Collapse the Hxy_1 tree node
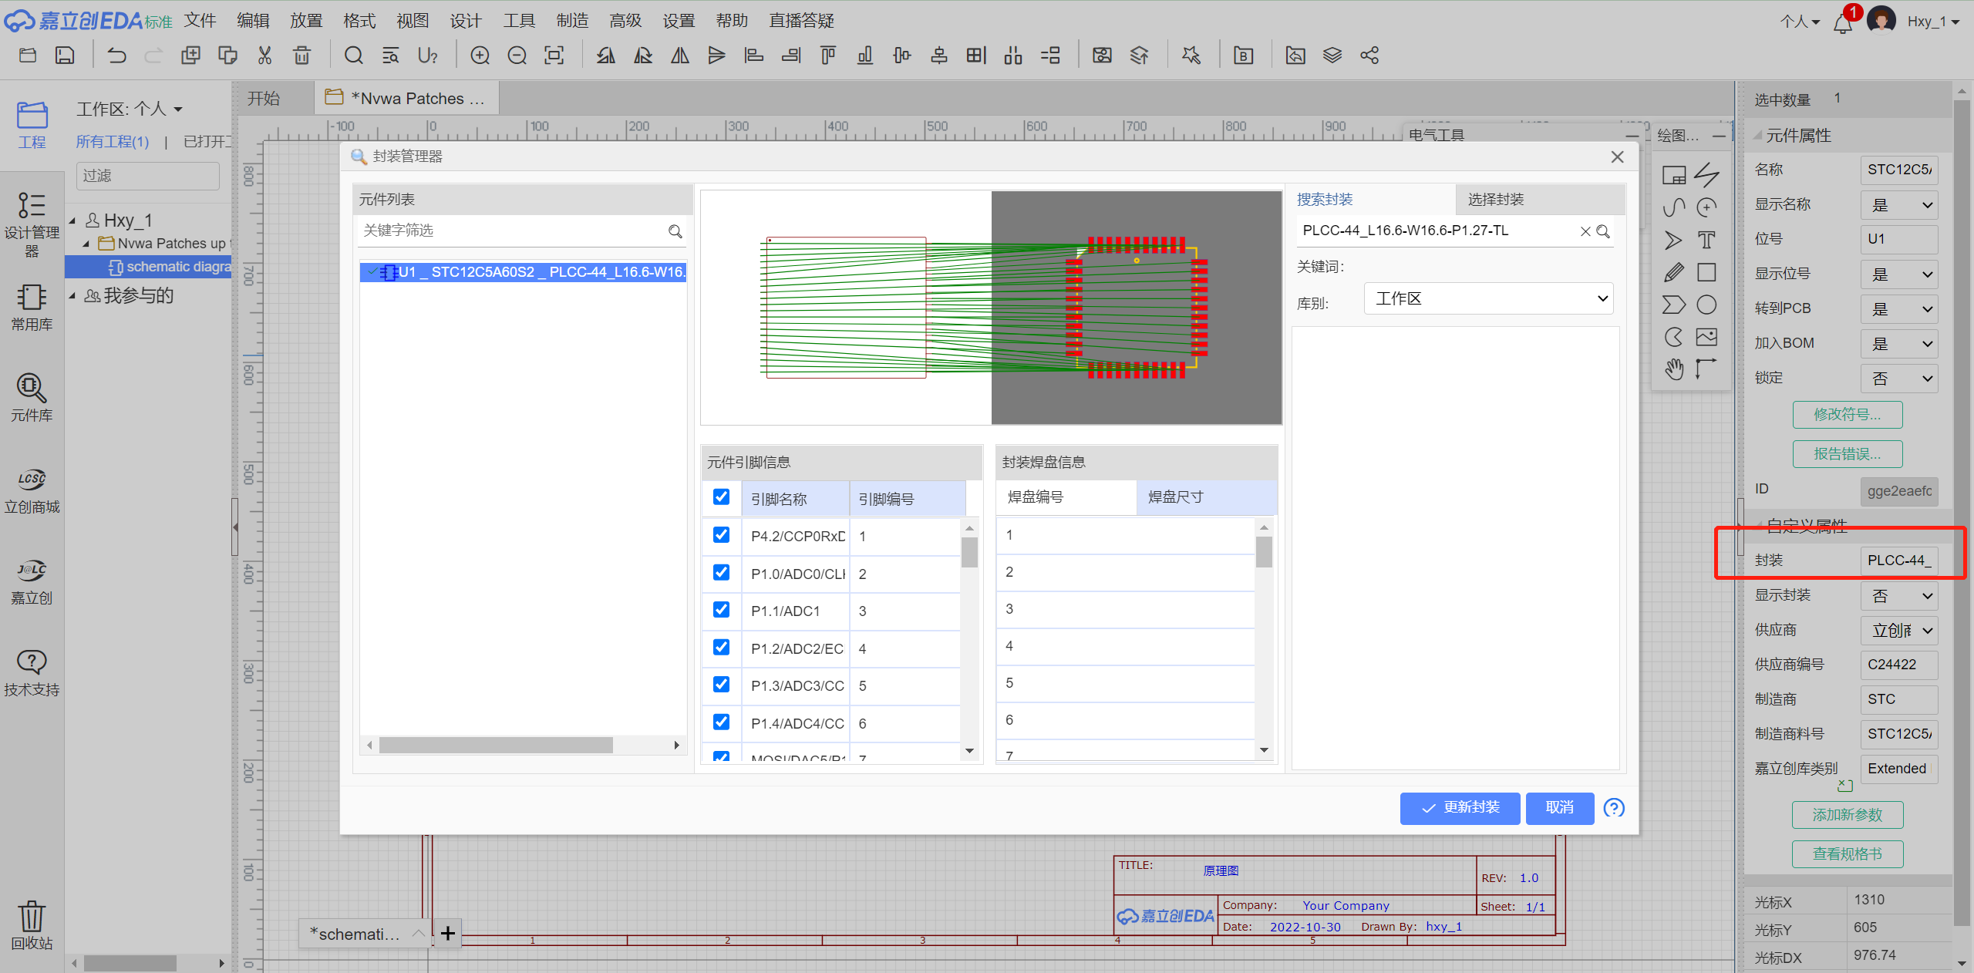1974x973 pixels. pos(72,221)
